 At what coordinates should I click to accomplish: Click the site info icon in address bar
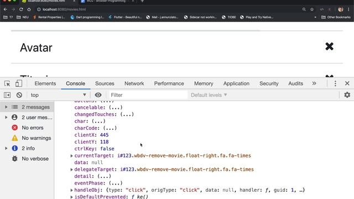pos(39,9)
